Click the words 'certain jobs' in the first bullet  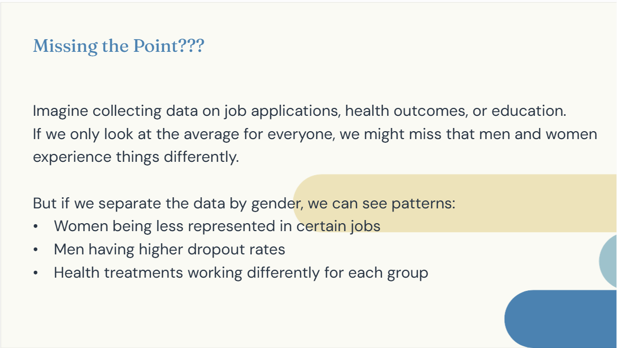click(x=338, y=226)
